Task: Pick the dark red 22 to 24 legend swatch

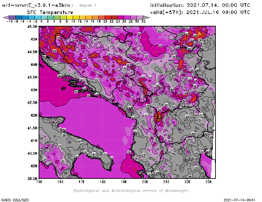Action: [x=114, y=17]
